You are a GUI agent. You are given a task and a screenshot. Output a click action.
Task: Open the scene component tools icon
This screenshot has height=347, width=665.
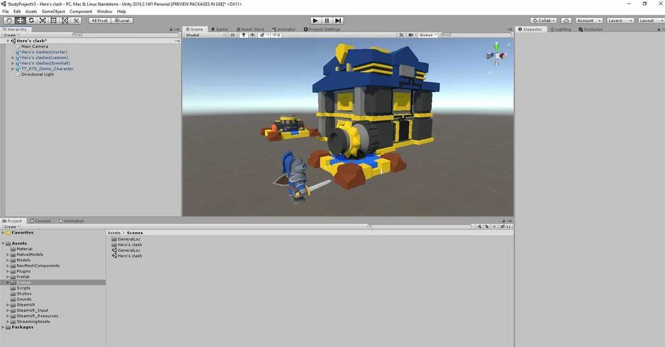click(x=401, y=35)
